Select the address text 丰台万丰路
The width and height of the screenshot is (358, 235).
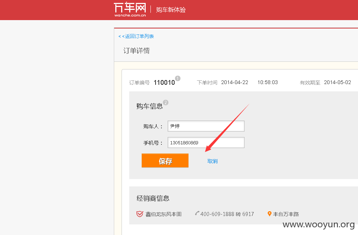(286, 214)
